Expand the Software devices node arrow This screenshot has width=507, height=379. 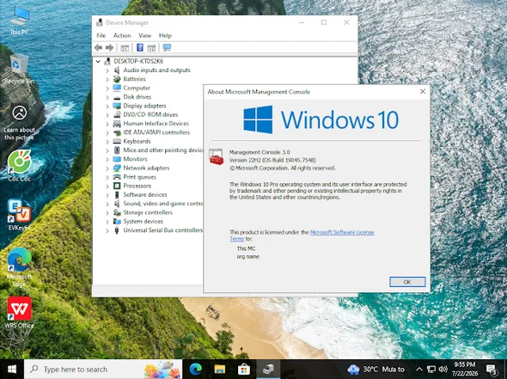click(x=107, y=195)
